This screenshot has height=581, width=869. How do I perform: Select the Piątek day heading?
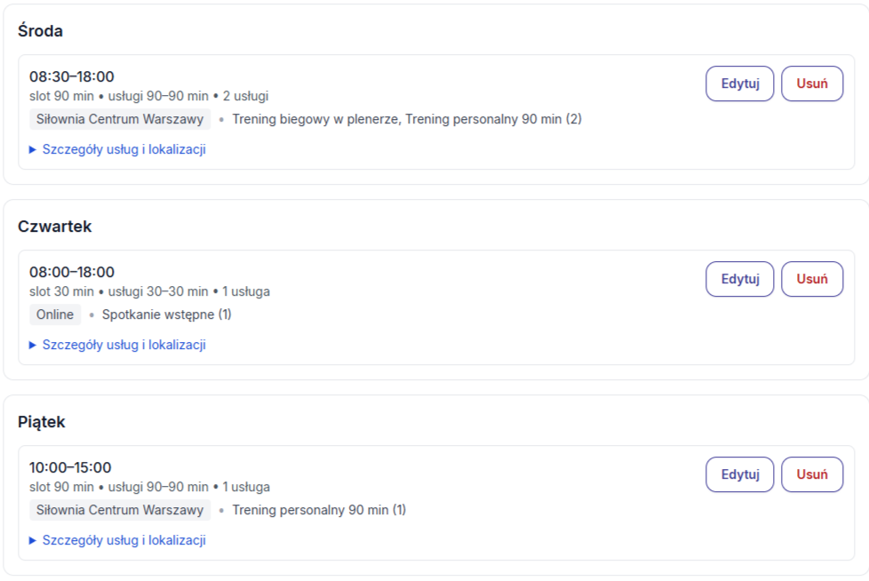pyautogui.click(x=41, y=422)
